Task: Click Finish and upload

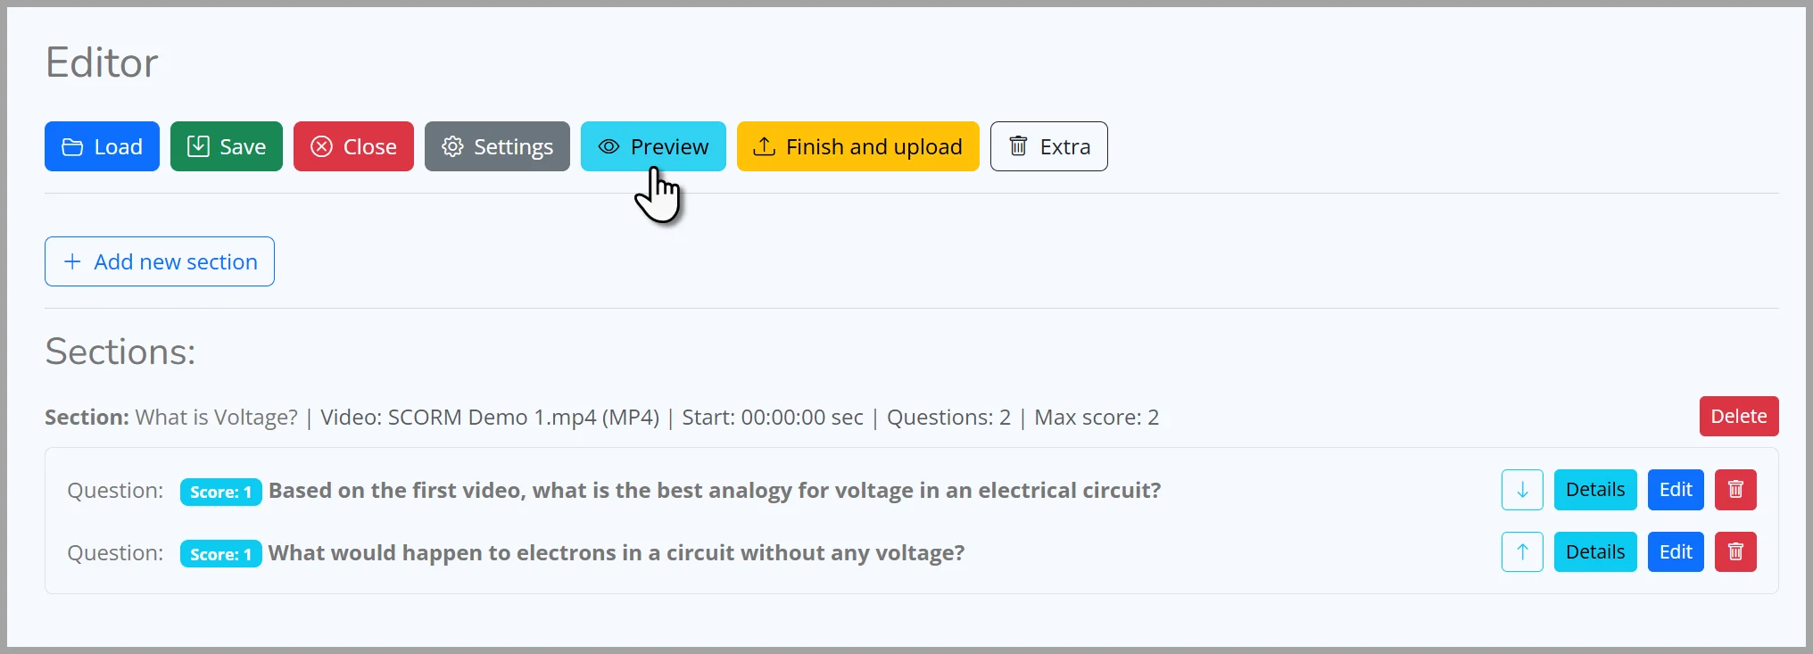Action: 857,146
